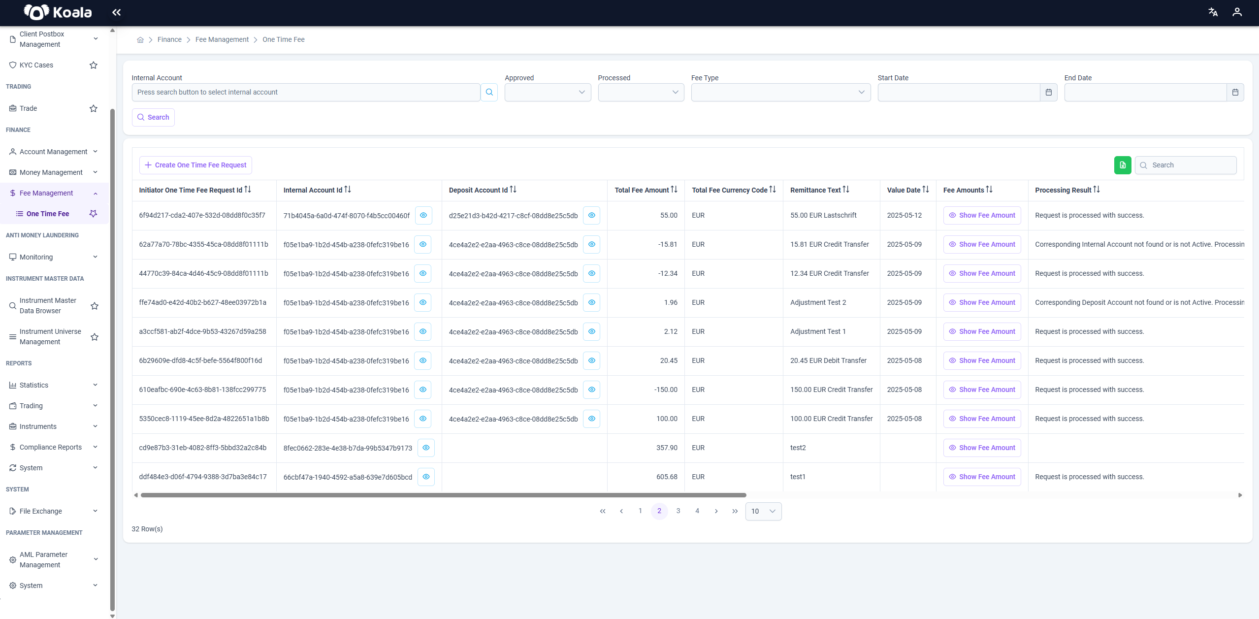Sort by Processing Result column
This screenshot has height=619, width=1259.
pos(1097,190)
